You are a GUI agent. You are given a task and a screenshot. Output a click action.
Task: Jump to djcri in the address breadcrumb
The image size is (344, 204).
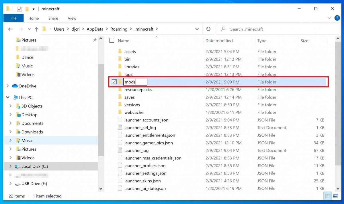tap(76, 29)
